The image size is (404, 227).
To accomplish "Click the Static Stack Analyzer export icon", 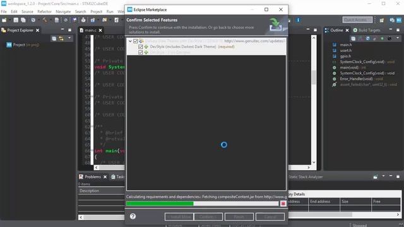I will coord(376,177).
